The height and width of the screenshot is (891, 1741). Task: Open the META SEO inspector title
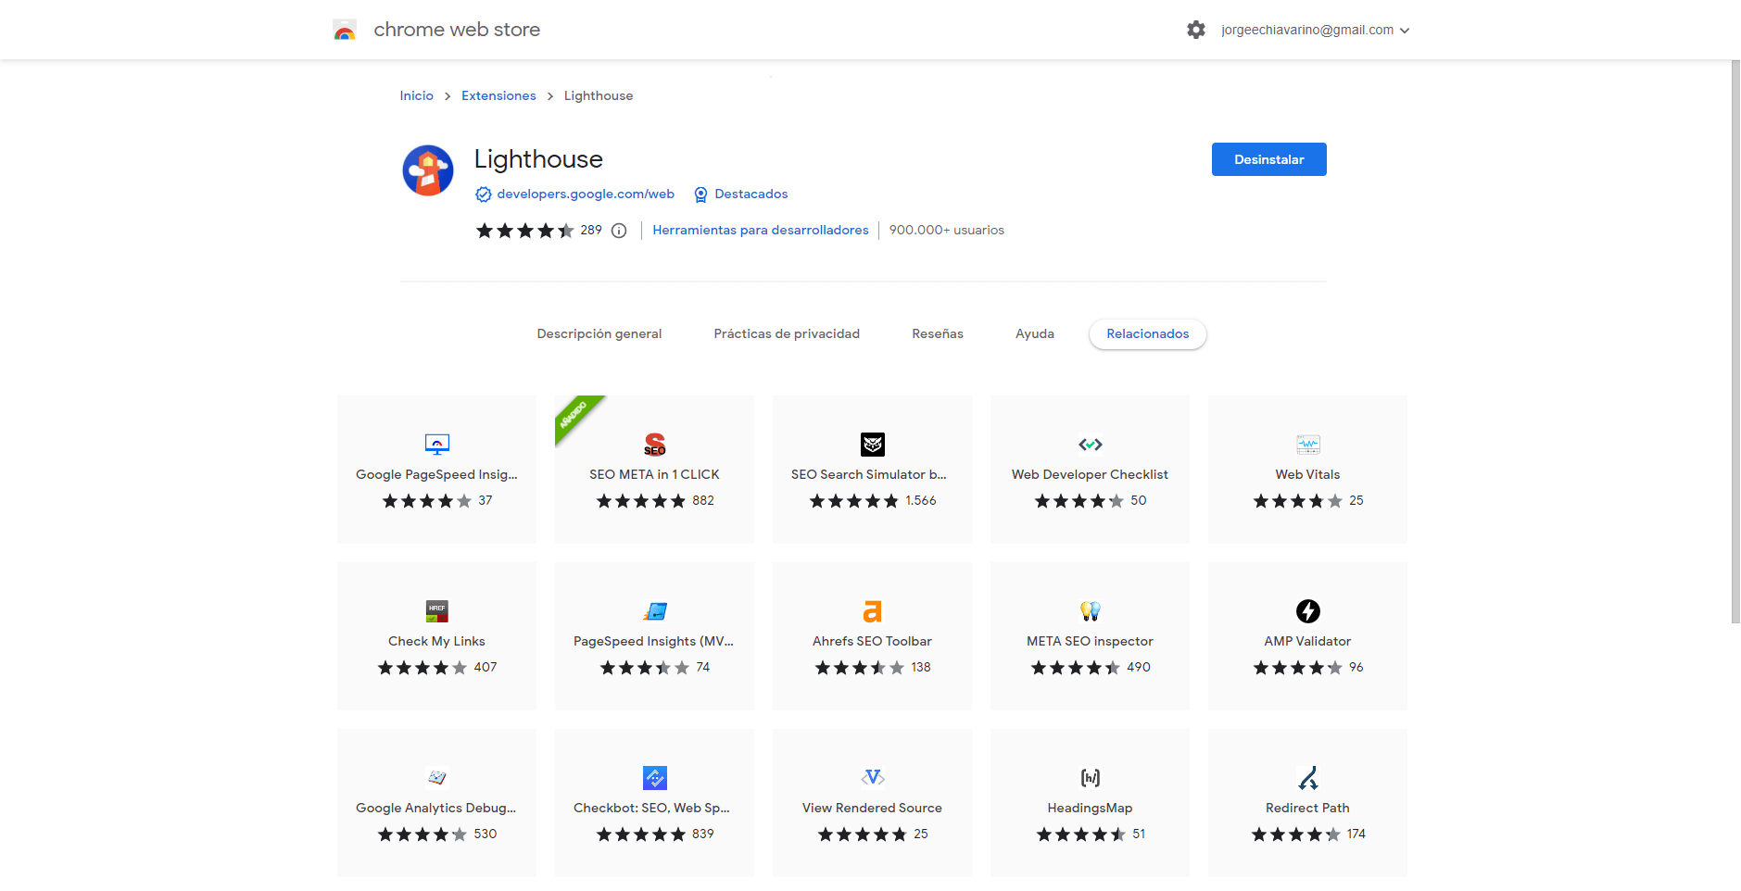(x=1090, y=642)
